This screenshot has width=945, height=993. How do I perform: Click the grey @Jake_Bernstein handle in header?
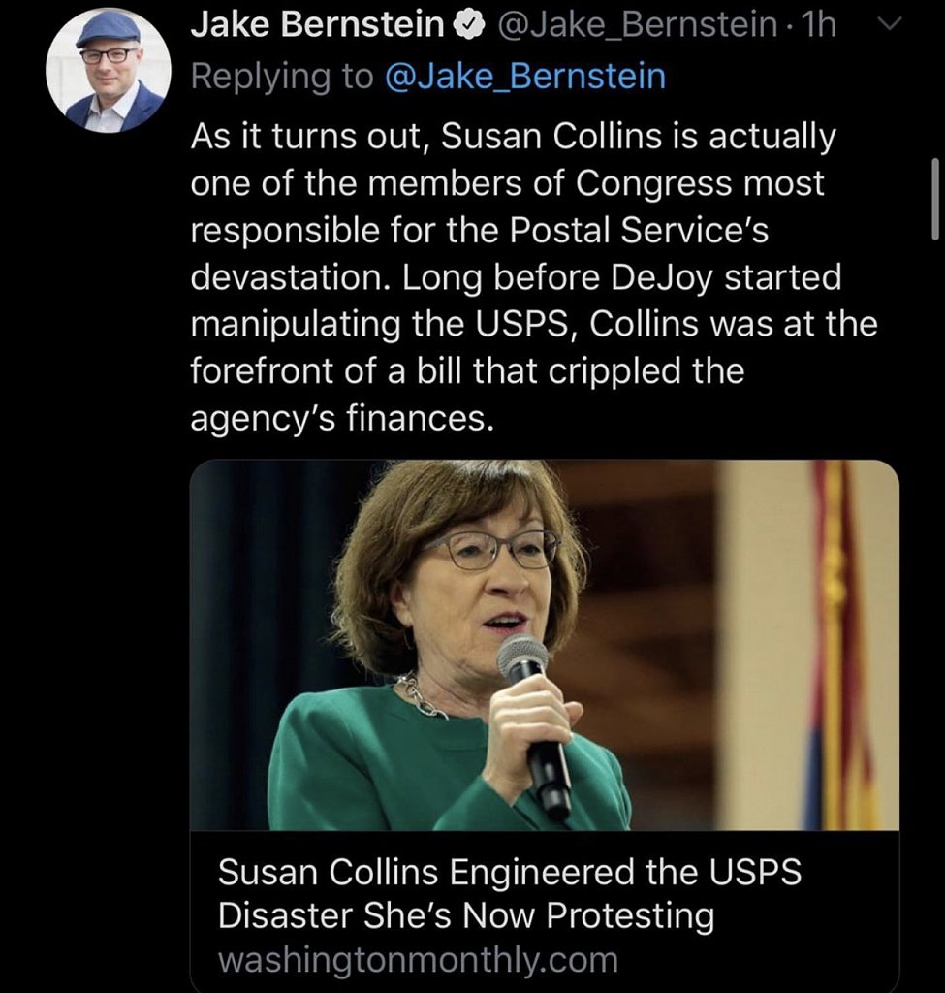[x=636, y=26]
